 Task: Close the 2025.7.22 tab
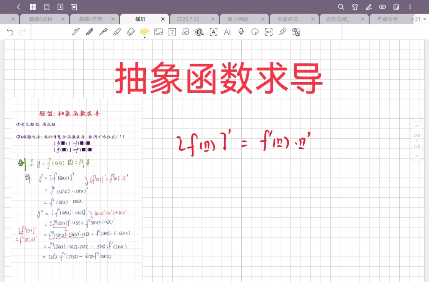point(212,19)
